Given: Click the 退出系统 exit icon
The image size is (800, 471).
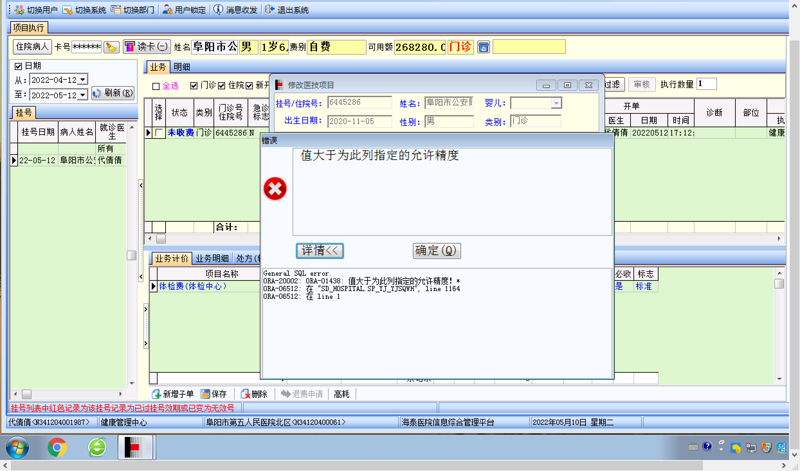Looking at the screenshot, I should point(269,10).
